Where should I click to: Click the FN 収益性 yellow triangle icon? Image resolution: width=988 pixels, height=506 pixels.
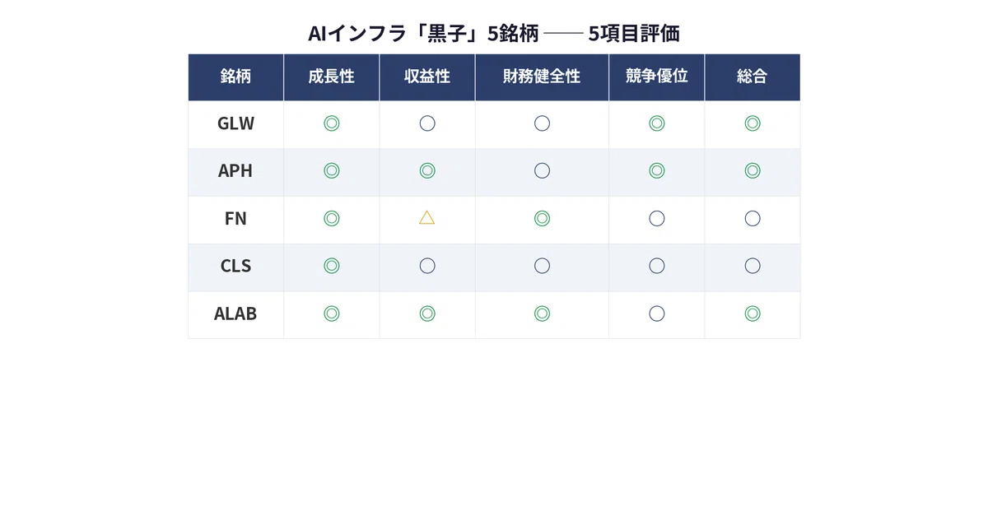pos(426,218)
